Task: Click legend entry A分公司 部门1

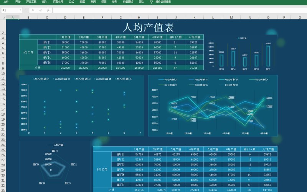Action: 41,79
